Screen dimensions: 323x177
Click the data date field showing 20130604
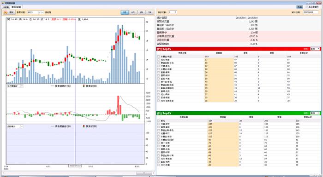311,12
